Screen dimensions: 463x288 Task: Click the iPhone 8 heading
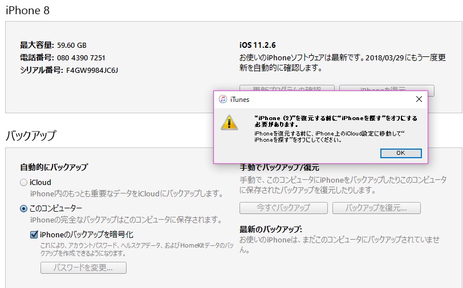[x=28, y=10]
